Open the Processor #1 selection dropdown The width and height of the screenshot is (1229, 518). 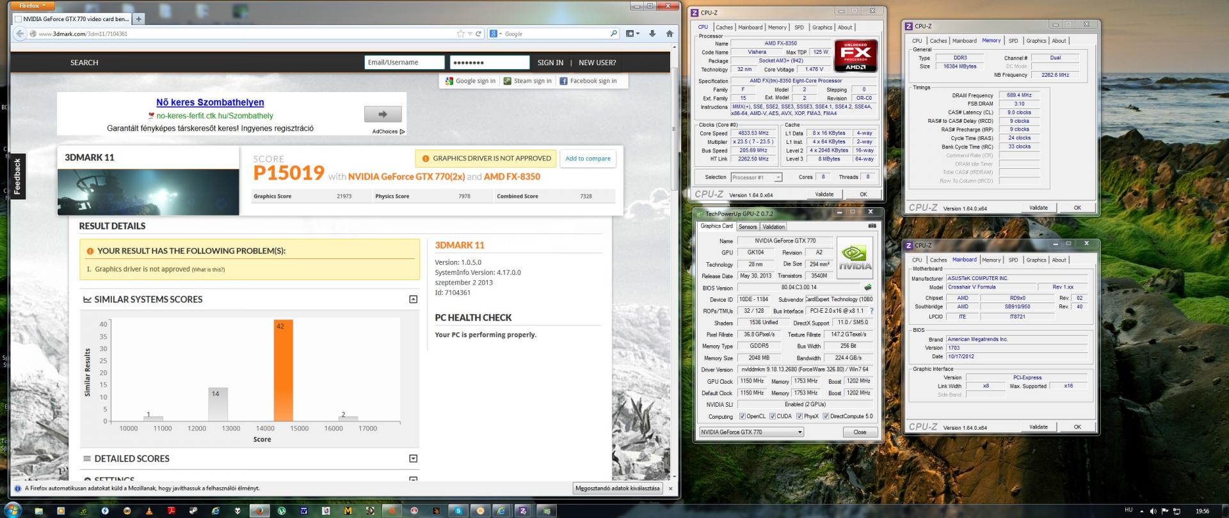pos(756,177)
